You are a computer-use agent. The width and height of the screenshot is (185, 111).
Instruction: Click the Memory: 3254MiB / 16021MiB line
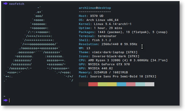click(x=103, y=72)
